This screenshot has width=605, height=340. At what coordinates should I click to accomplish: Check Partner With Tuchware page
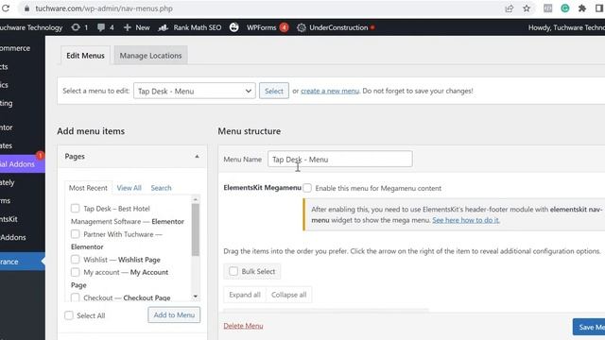tap(76, 234)
